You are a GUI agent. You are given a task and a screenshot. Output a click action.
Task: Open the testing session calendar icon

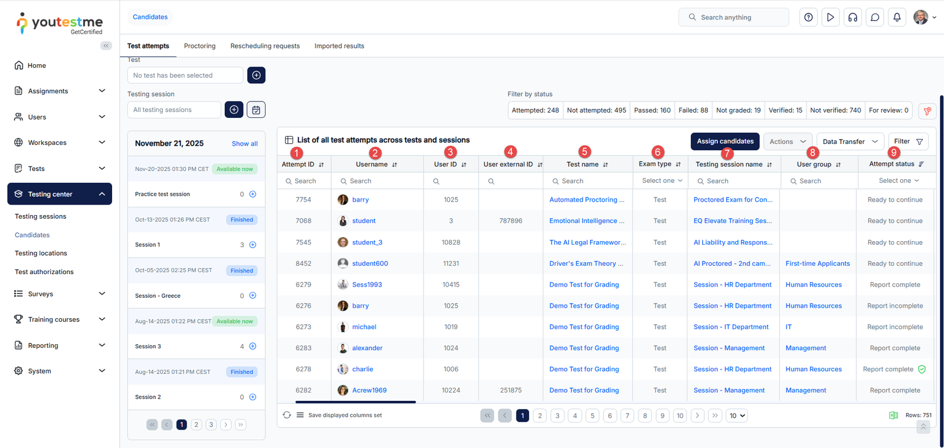tap(256, 110)
